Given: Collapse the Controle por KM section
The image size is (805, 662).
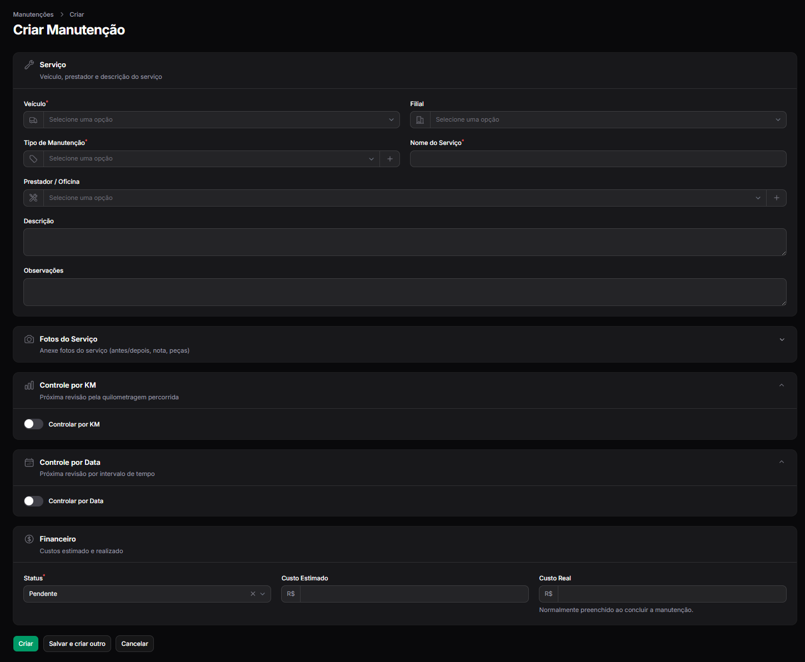Looking at the screenshot, I should (x=782, y=385).
